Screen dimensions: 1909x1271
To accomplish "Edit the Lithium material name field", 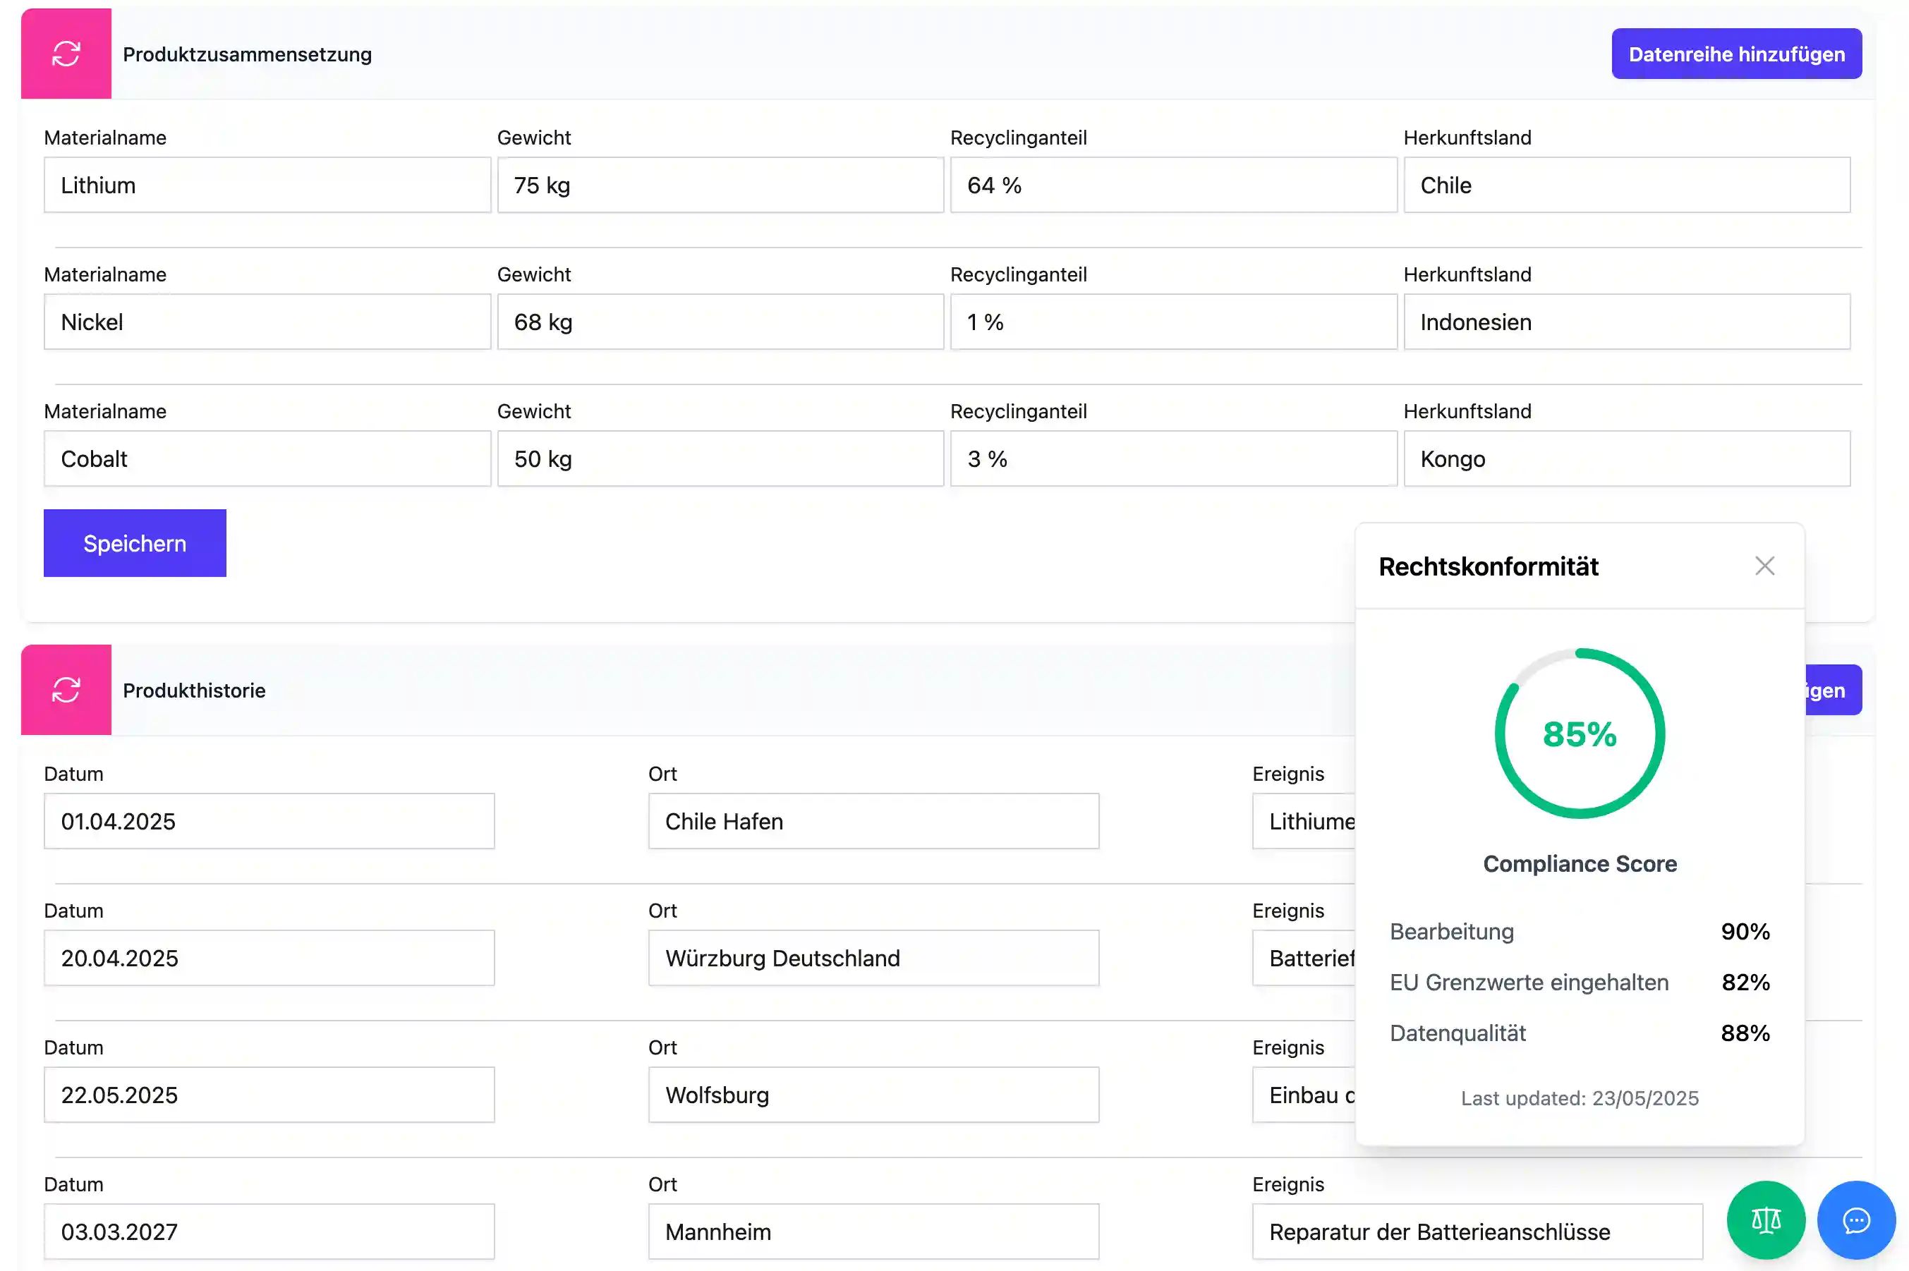I will [267, 186].
